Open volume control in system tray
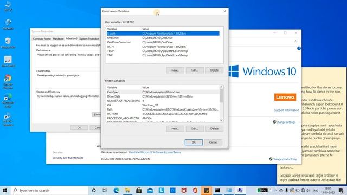347x195 pixels. (309, 190)
